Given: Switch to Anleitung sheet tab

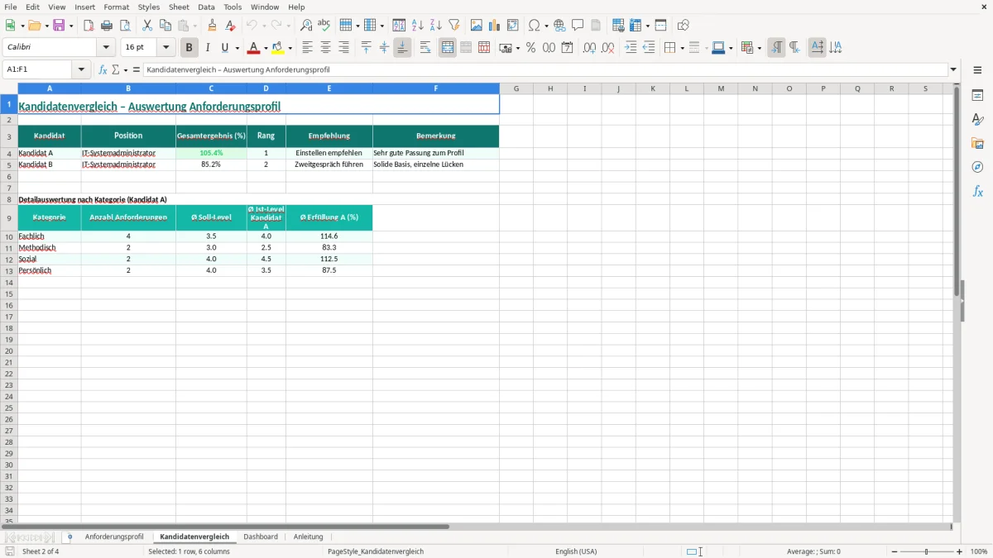Looking at the screenshot, I should click(309, 537).
